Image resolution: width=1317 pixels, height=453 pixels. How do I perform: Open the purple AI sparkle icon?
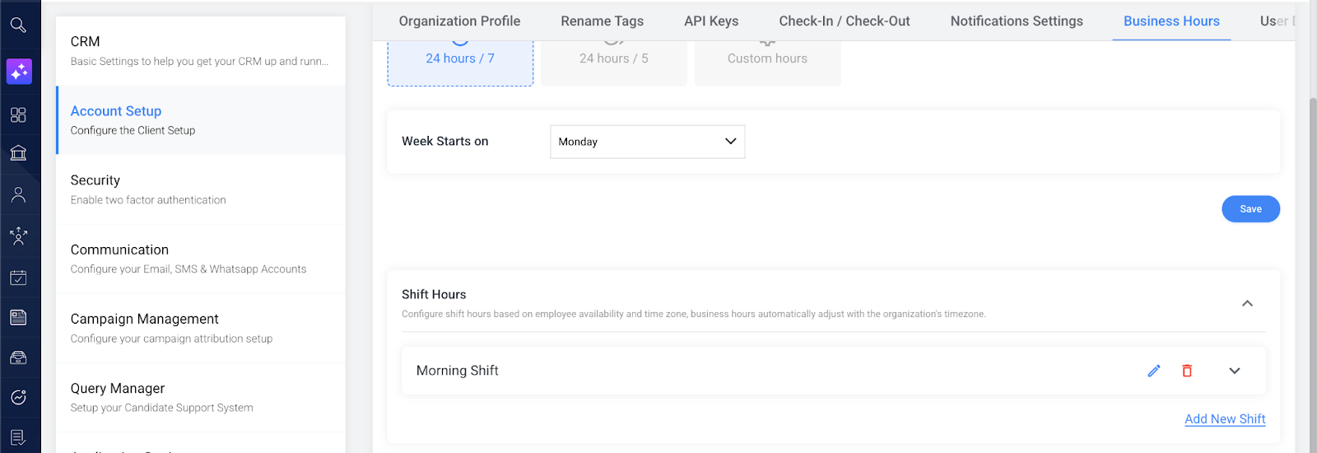click(19, 72)
